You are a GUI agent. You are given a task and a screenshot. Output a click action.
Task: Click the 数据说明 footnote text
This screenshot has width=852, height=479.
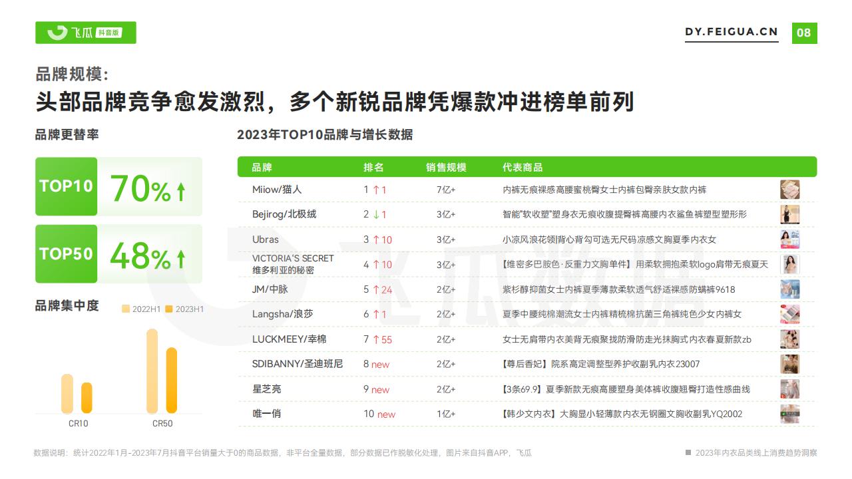282,453
